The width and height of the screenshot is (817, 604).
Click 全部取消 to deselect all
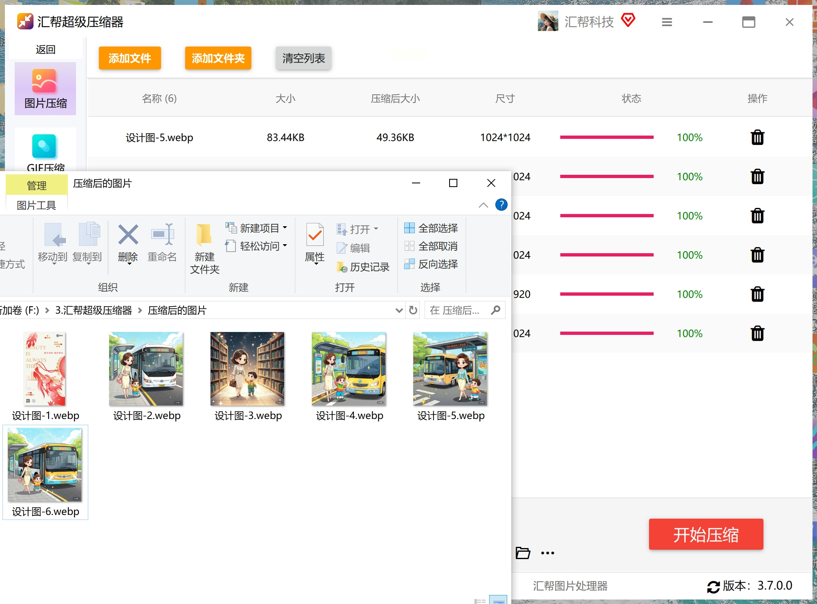431,246
